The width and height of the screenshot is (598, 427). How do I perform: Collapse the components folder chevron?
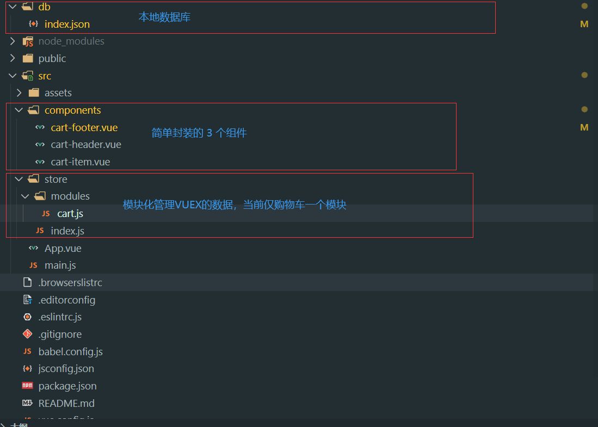point(19,110)
